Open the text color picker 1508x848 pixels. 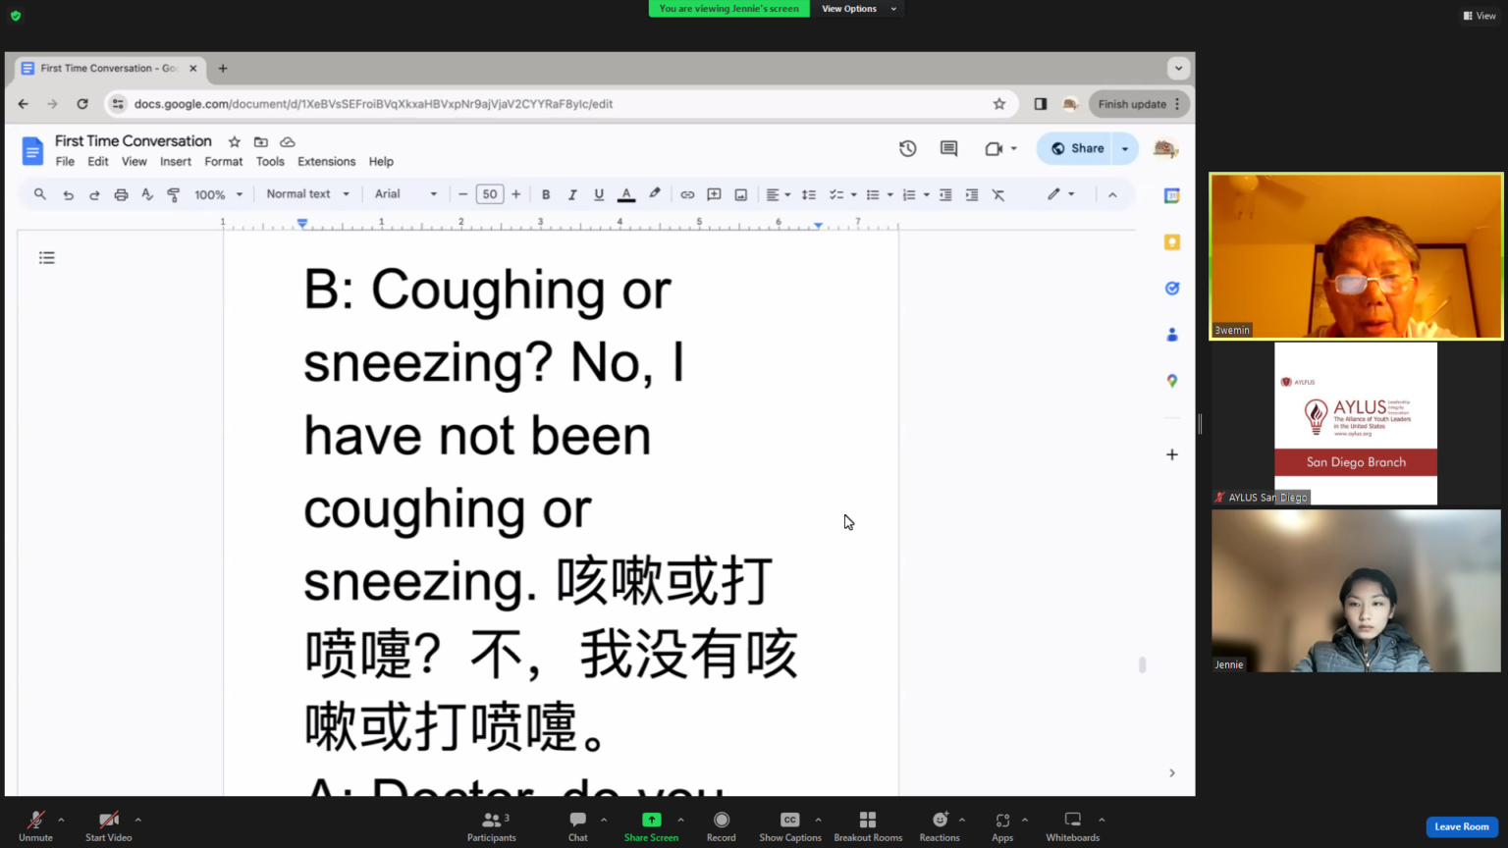pyautogui.click(x=625, y=194)
